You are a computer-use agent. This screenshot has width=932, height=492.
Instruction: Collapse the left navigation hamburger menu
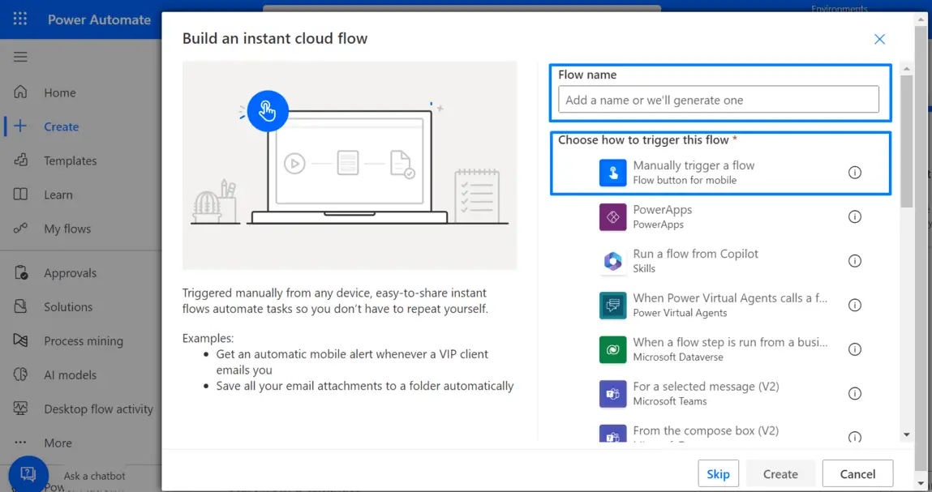pyautogui.click(x=20, y=57)
